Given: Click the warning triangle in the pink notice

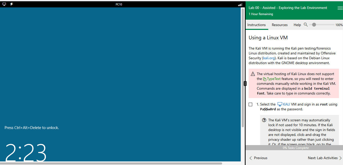Looking at the screenshot, I should click(x=253, y=74).
